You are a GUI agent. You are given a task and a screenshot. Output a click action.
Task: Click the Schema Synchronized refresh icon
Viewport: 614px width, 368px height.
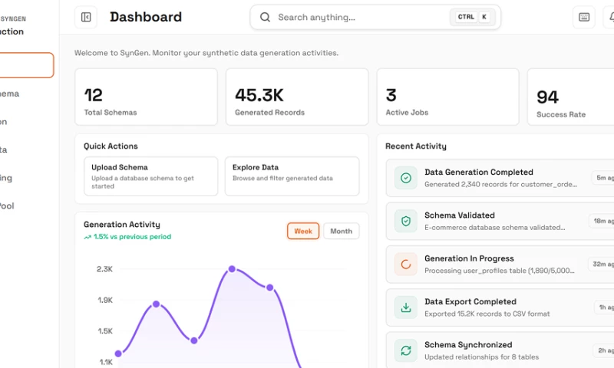pyautogui.click(x=406, y=351)
